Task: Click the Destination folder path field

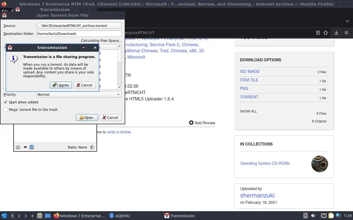Action: click(79, 34)
